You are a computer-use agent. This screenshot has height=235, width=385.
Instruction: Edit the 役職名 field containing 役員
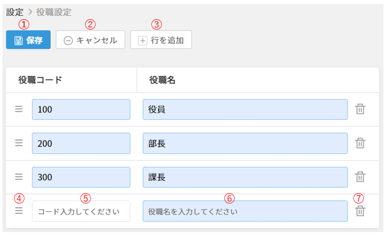tap(245, 109)
